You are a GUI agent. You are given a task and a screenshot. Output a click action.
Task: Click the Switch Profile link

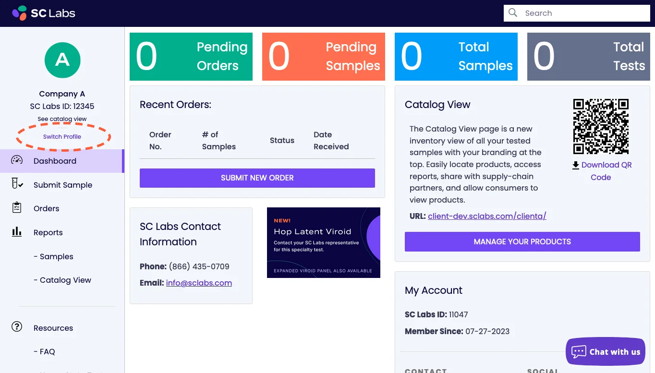coord(62,137)
